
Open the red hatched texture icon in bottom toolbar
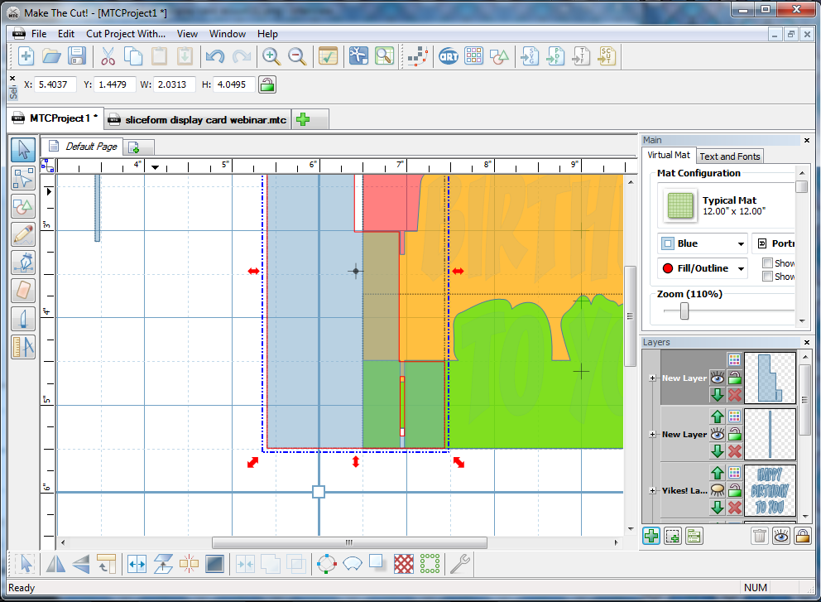(404, 564)
